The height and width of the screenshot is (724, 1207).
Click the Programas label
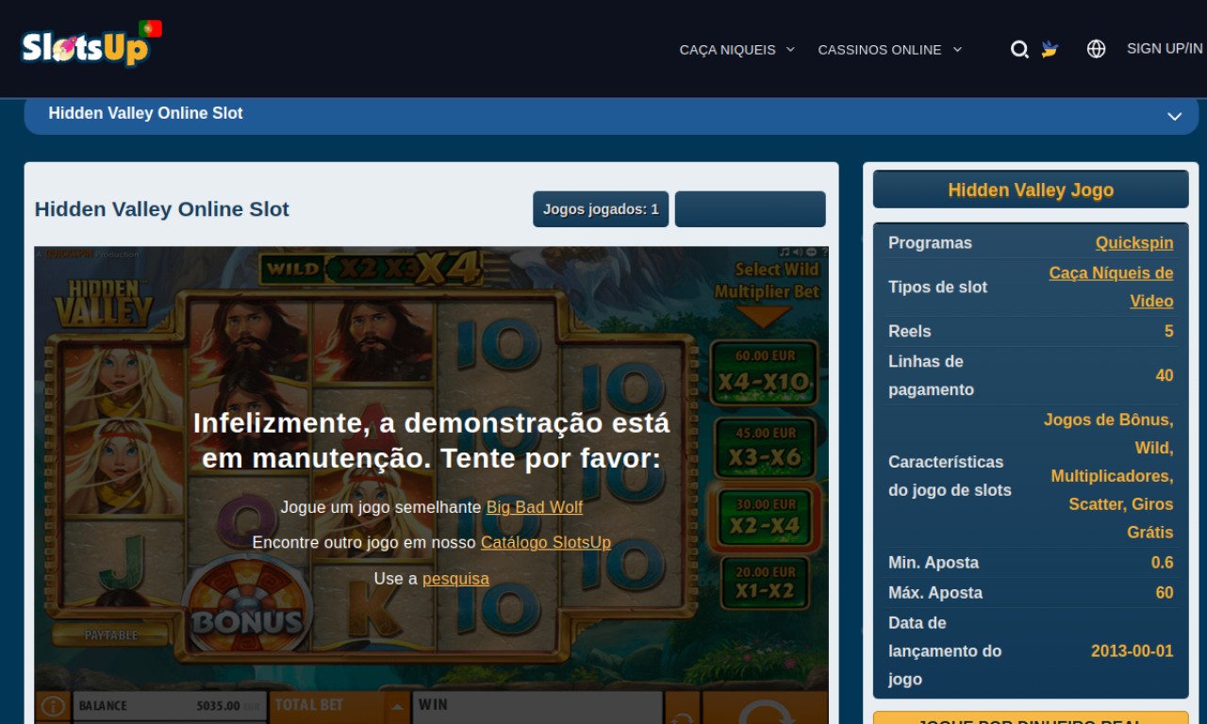[930, 243]
